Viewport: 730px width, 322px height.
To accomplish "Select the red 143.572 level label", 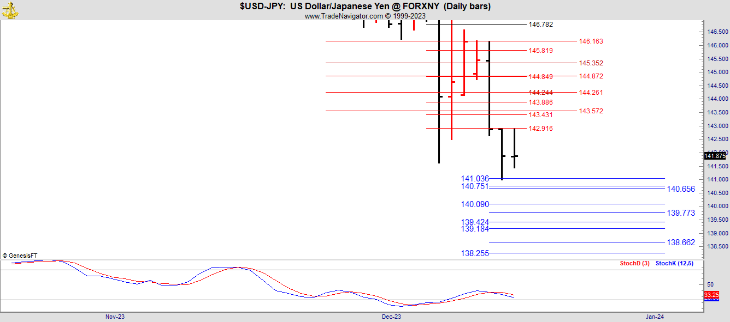I will pos(591,111).
